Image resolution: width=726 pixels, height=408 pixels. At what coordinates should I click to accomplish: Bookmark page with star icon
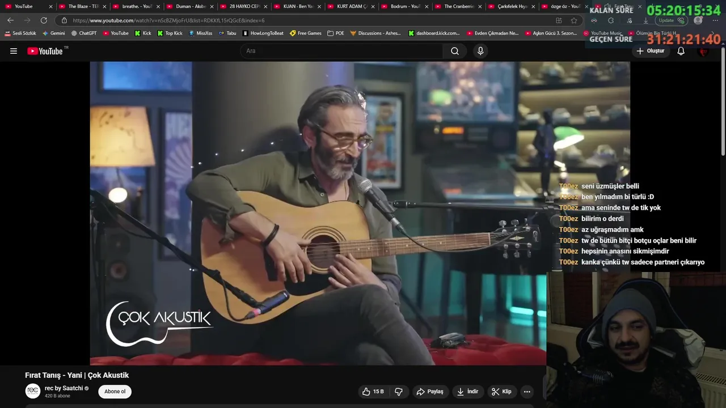click(574, 20)
